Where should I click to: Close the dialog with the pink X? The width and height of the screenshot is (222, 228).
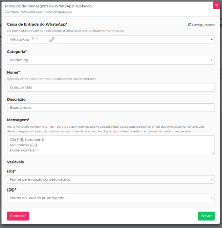pyautogui.click(x=216, y=5)
